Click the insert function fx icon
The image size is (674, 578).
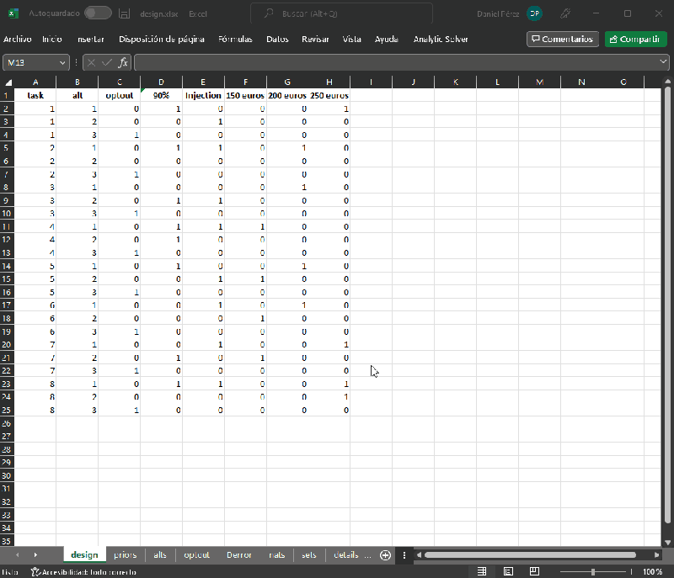coord(123,62)
